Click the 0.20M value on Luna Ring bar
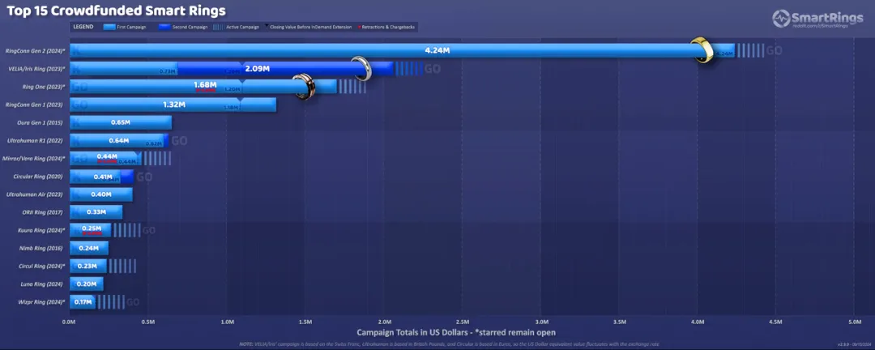This screenshot has width=875, height=350. click(x=87, y=284)
